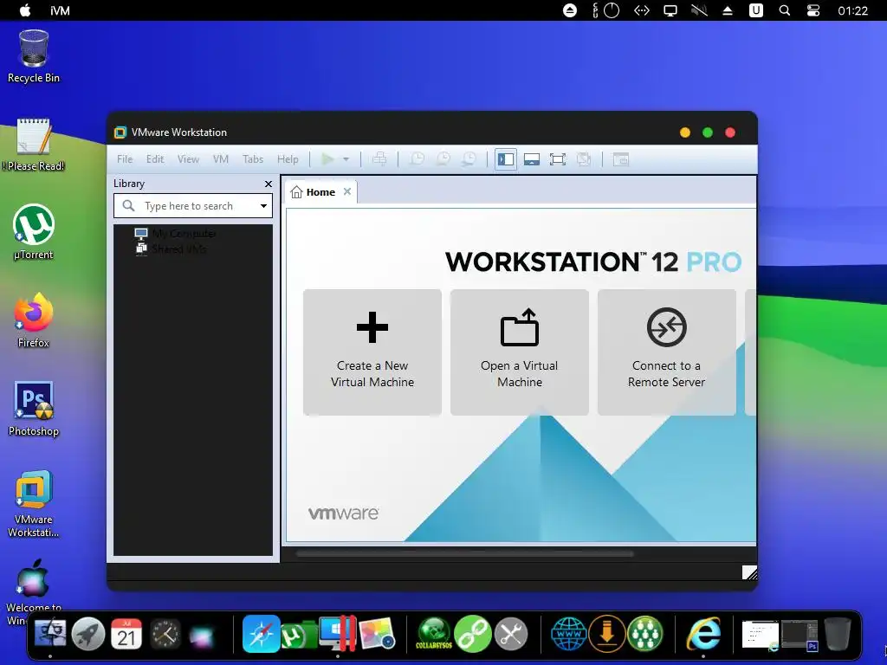This screenshot has width=887, height=665.
Task: Click the Calendar 21 dock icon
Action: (126, 634)
